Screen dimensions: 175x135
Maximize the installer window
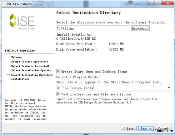[158, 3]
